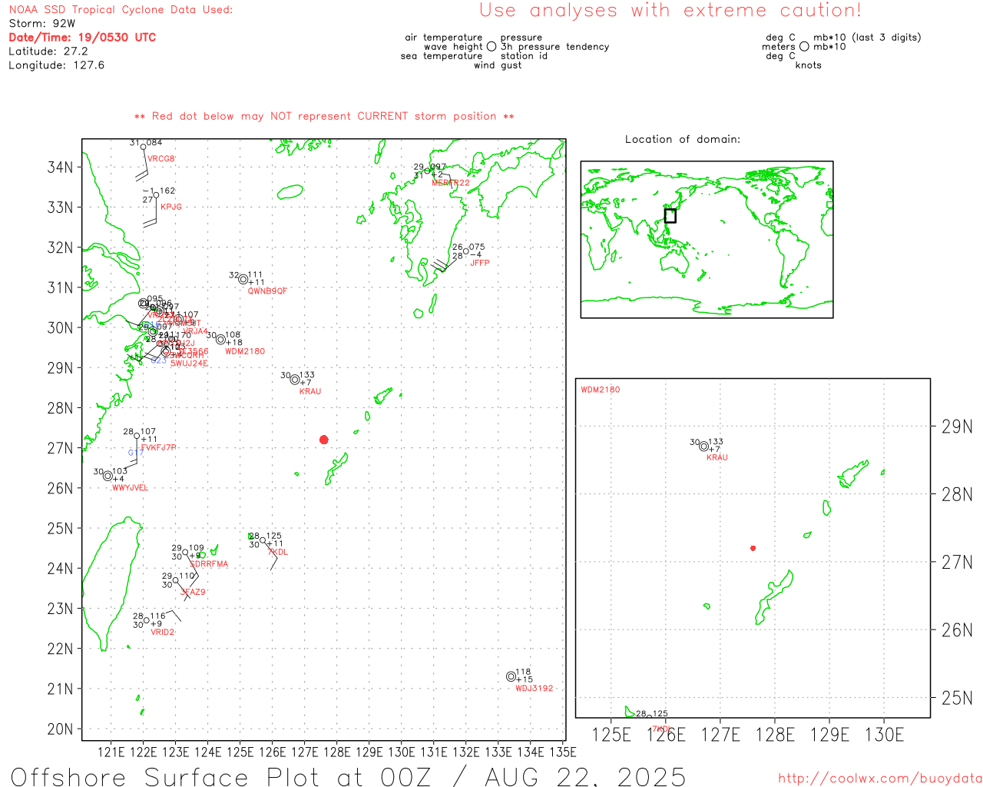This screenshot has height=787, width=983.
Task: Click KRAU station label in inset map
Action: (717, 457)
